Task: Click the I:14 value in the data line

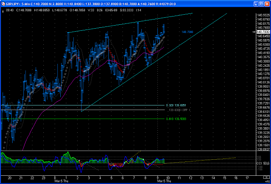Action: coord(138,10)
